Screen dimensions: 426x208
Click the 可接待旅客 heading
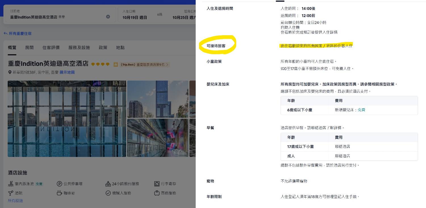tap(216, 46)
